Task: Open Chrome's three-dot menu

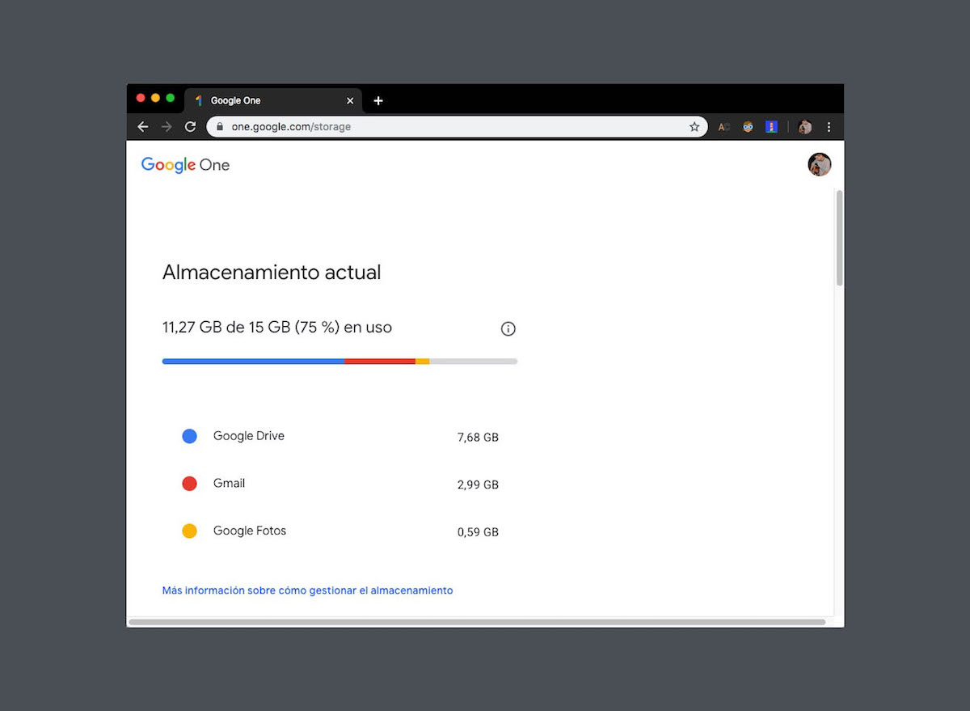Action: click(829, 127)
